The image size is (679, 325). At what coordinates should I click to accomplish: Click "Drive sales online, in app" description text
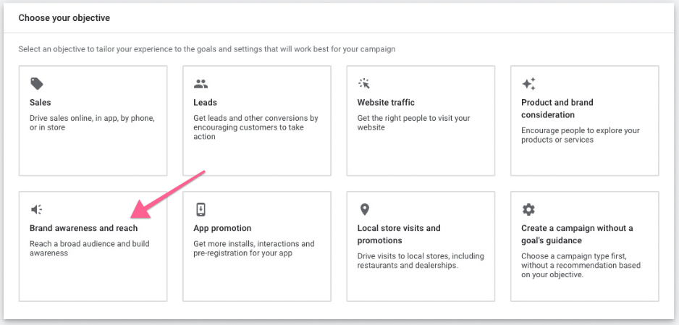point(92,123)
